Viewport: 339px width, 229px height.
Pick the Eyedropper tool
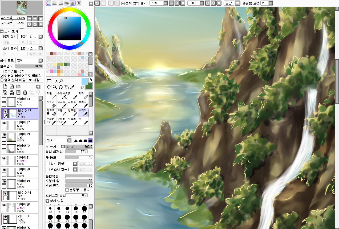(x=72, y=87)
